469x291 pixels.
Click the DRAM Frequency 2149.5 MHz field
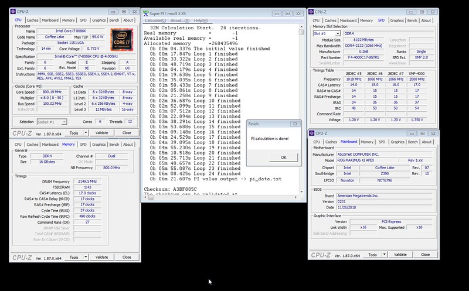click(87, 182)
